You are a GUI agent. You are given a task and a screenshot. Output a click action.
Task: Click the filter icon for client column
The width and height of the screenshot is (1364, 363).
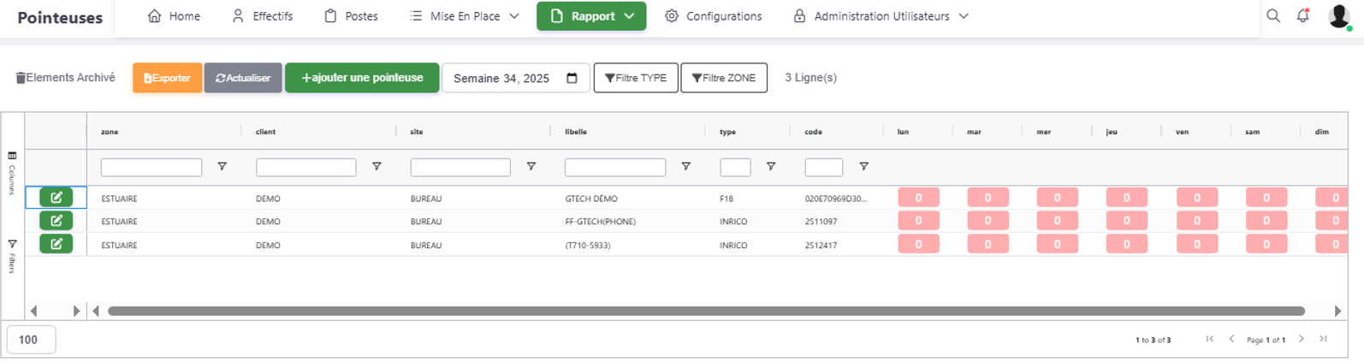[377, 167]
